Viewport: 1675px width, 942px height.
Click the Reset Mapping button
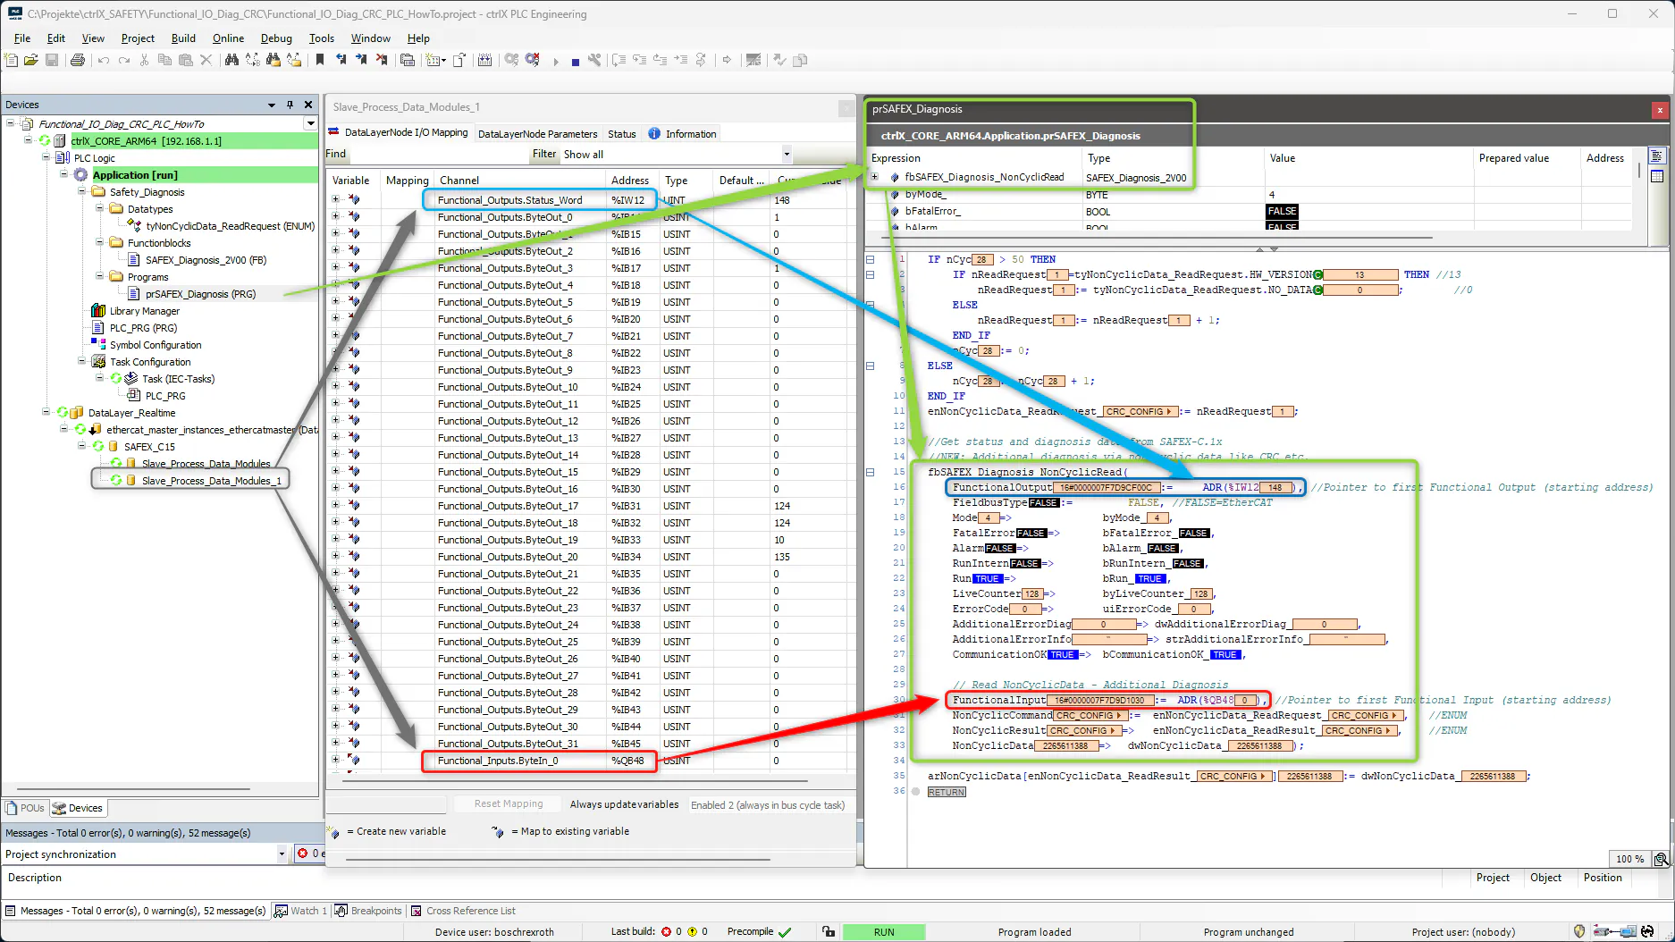point(509,804)
